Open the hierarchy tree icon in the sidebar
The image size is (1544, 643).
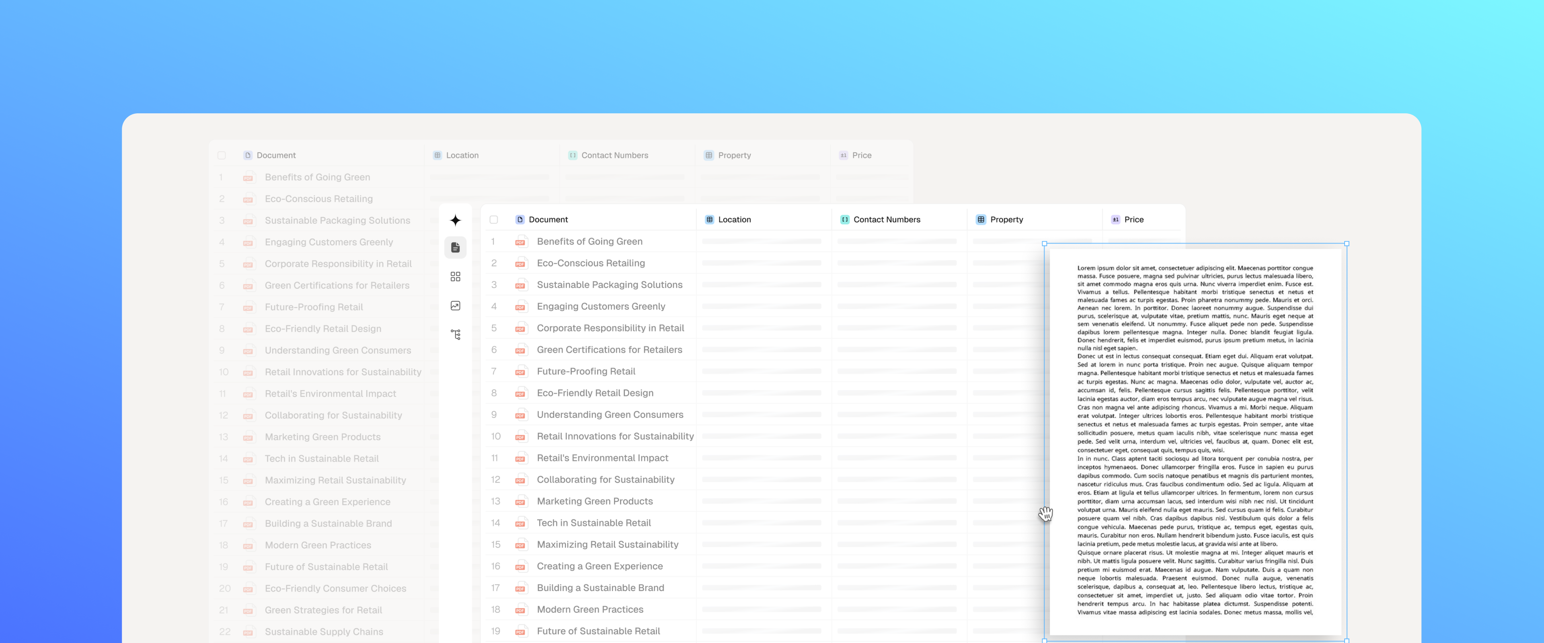pos(456,334)
